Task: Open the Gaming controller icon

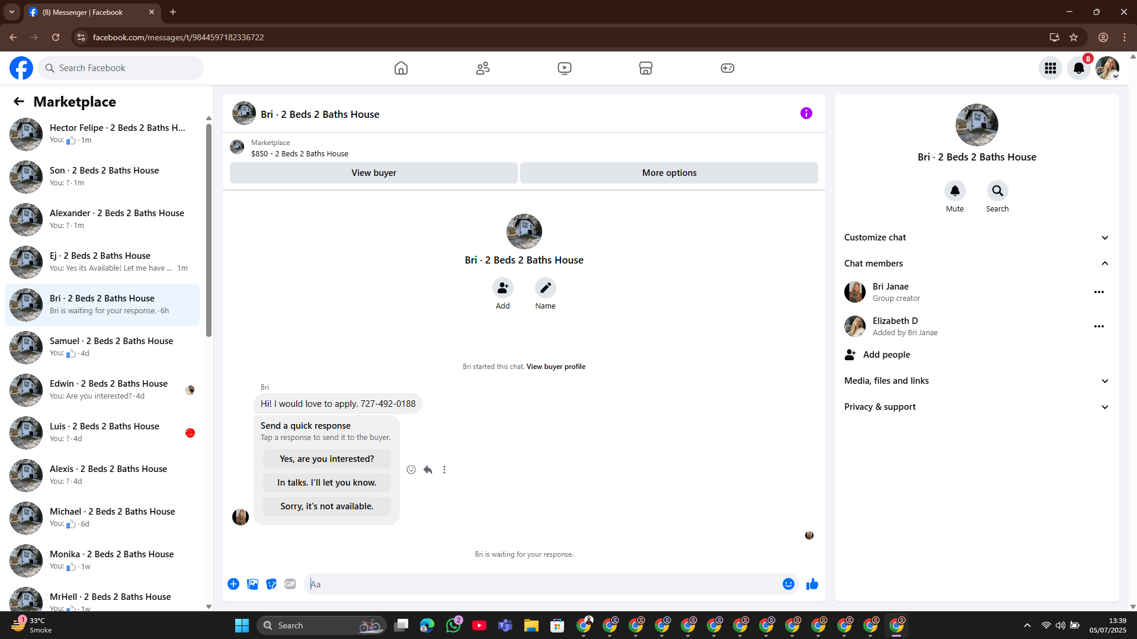Action: coord(728,68)
